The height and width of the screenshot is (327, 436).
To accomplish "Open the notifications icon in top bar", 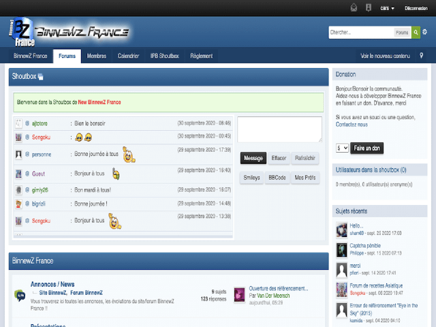I will coord(369,7).
